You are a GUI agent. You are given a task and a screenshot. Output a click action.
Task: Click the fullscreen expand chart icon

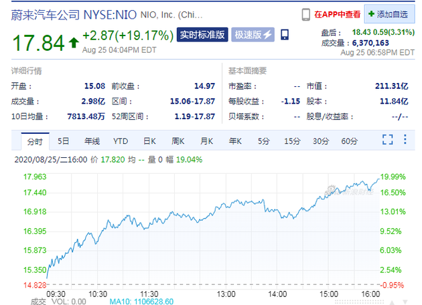click(x=388, y=139)
